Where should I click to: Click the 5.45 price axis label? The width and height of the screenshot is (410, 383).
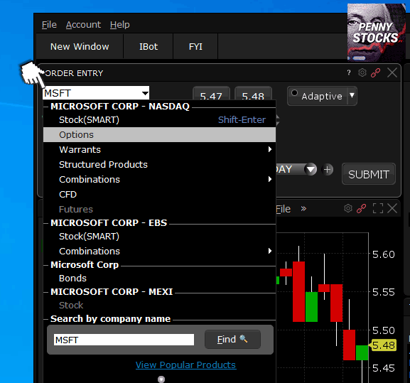383,368
